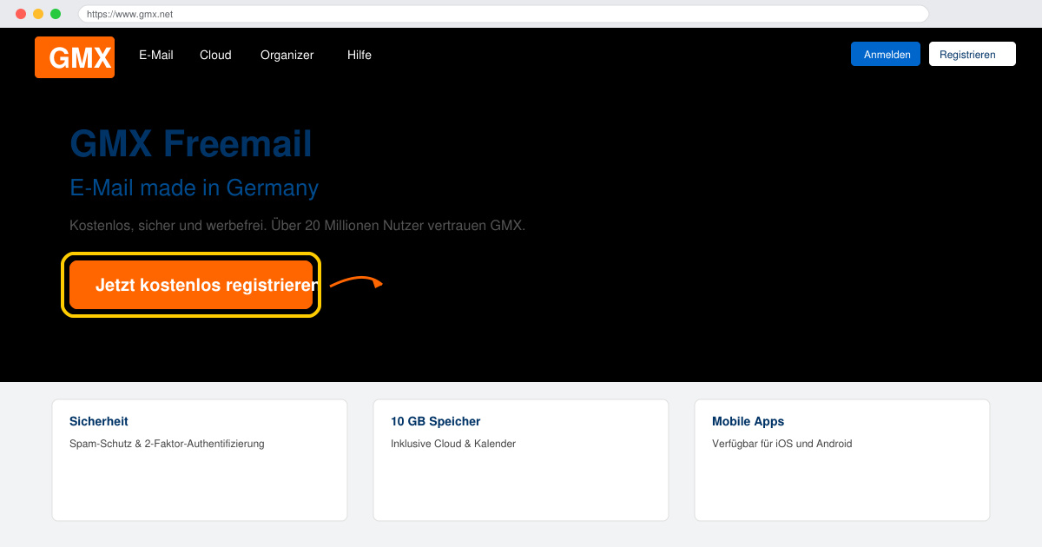Open the E-Mail menu item
Viewport: 1042px width, 547px height.
coord(156,55)
